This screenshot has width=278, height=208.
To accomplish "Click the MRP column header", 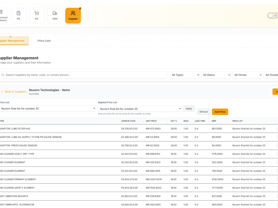I will pos(214,121).
